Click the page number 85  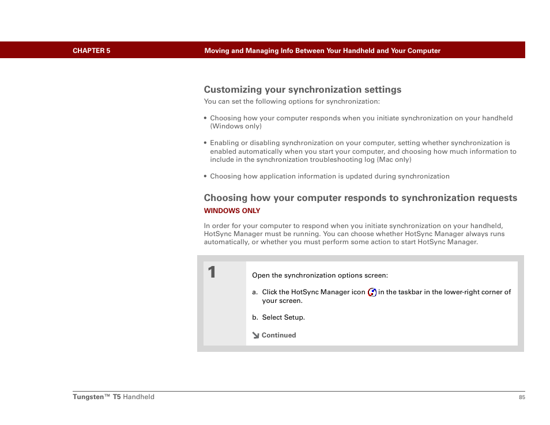coord(522,397)
